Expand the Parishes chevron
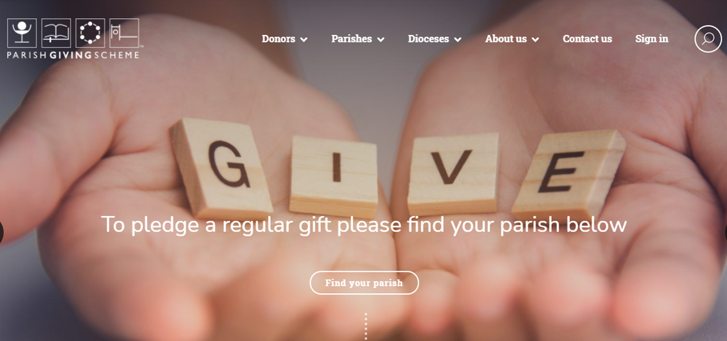This screenshot has width=727, height=341. [381, 40]
